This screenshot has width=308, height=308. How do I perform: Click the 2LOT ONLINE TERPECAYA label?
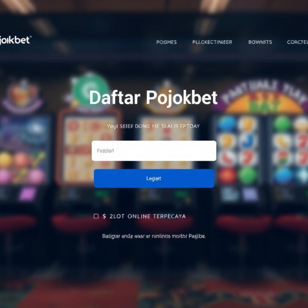click(x=147, y=216)
